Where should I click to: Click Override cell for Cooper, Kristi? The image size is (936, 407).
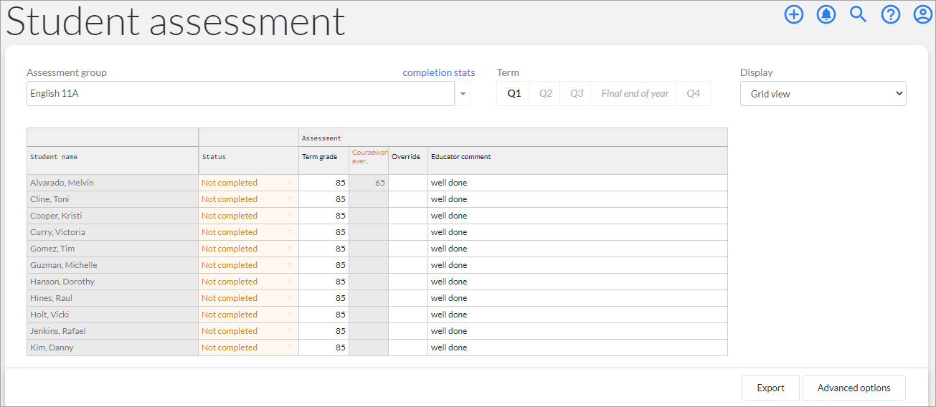(x=408, y=216)
